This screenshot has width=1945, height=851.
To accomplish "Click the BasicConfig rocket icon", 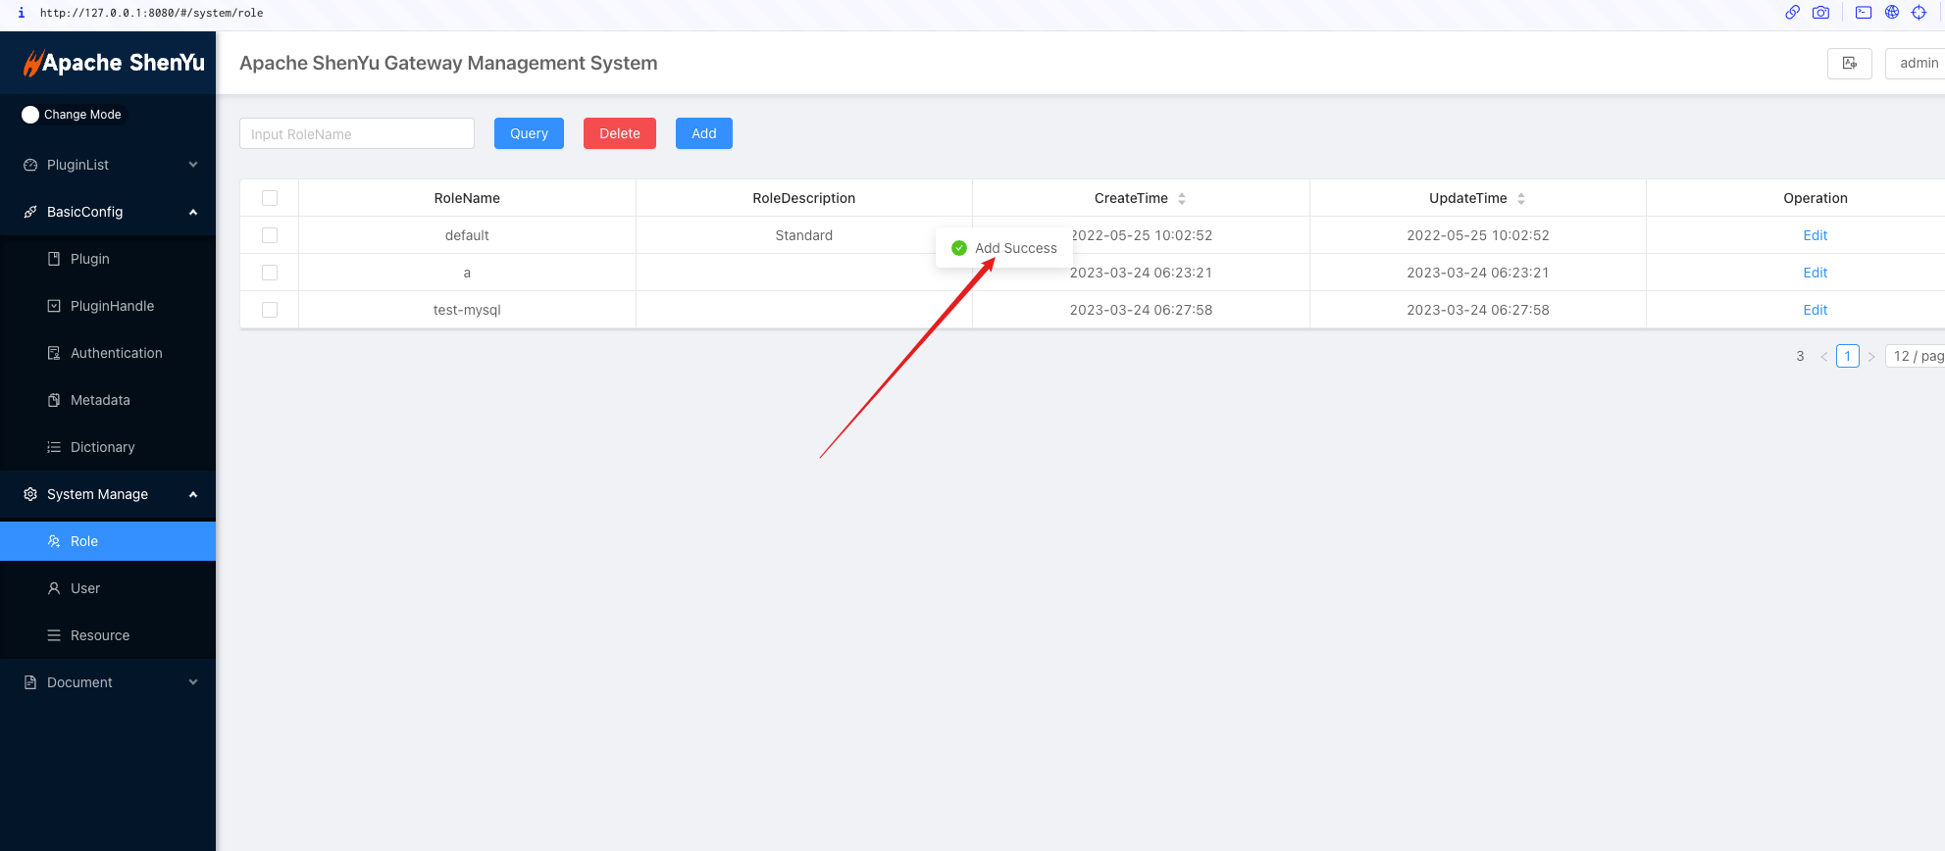I will [30, 212].
